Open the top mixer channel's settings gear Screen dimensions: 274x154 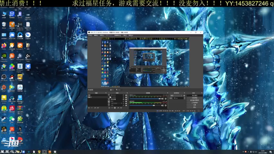click(x=166, y=99)
